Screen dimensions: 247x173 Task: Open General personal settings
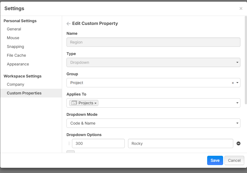14,29
